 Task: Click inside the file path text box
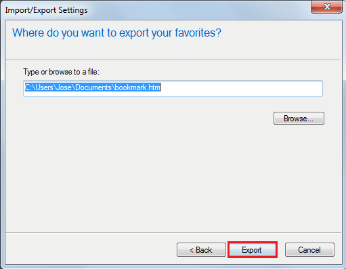click(173, 89)
